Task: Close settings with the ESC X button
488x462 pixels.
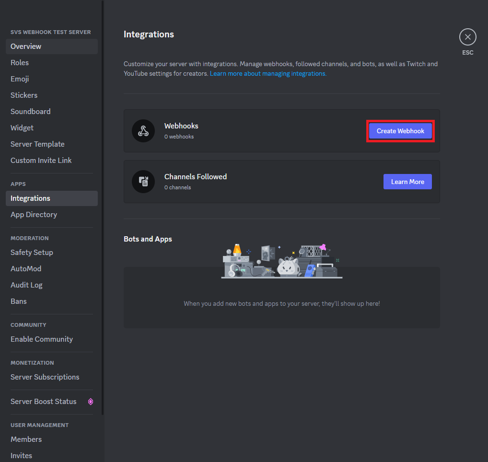Action: 467,37
